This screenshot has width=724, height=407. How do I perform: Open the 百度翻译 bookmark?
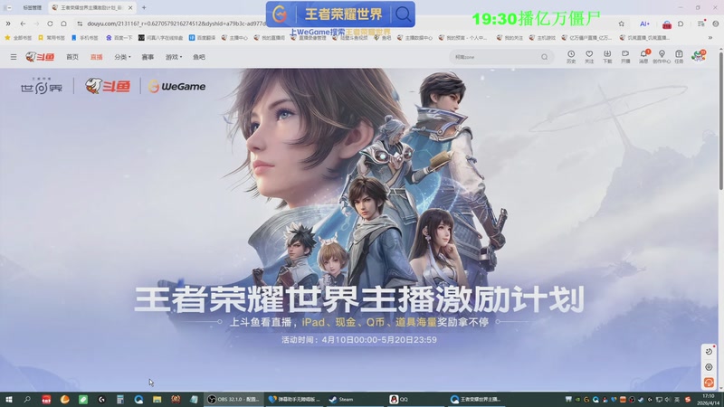click(202, 38)
